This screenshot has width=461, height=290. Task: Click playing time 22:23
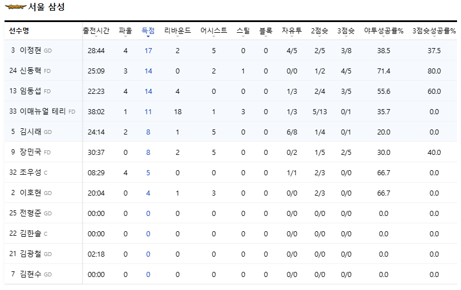(96, 92)
